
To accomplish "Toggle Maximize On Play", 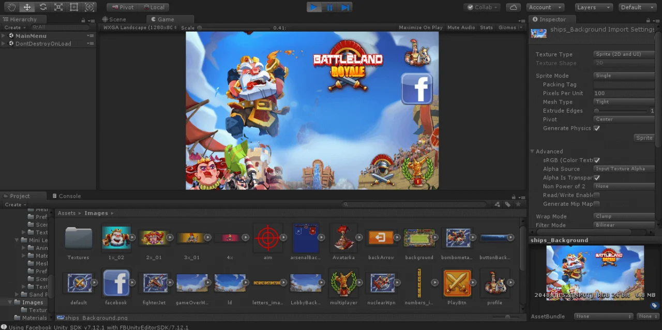I will click(420, 27).
